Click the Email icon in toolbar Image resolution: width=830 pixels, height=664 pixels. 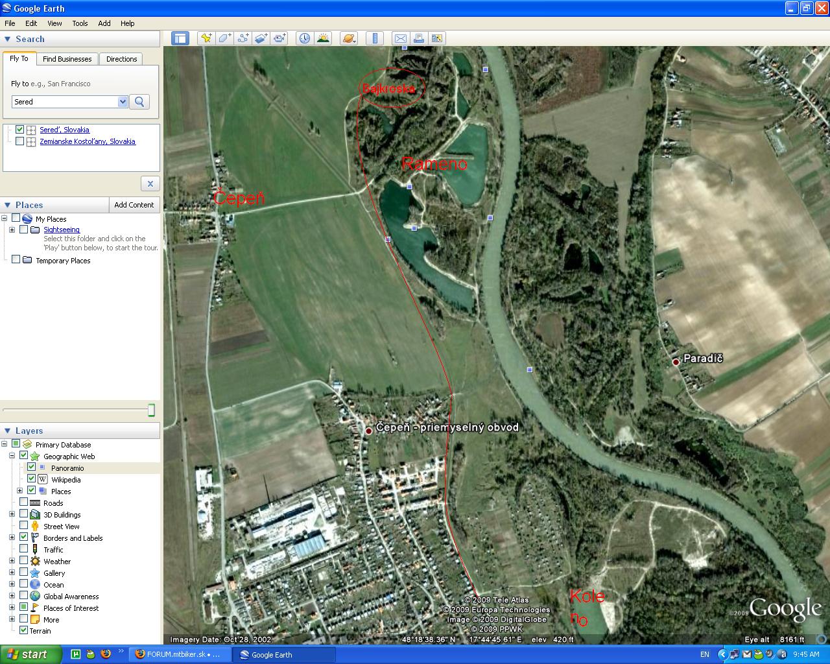pos(401,38)
